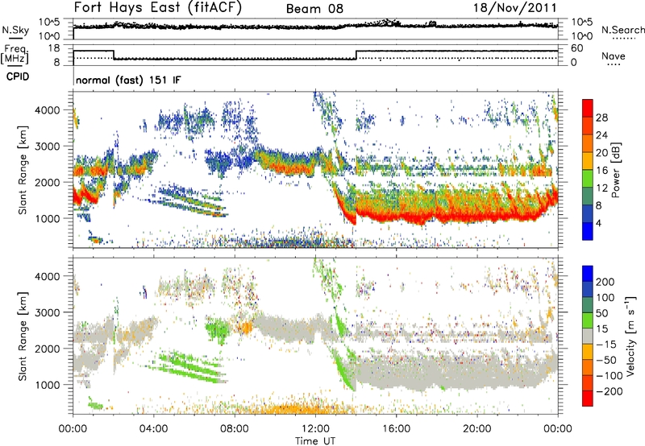Click the 'N.Search' legend label
The height and width of the screenshot is (446, 645).
pyautogui.click(x=622, y=30)
